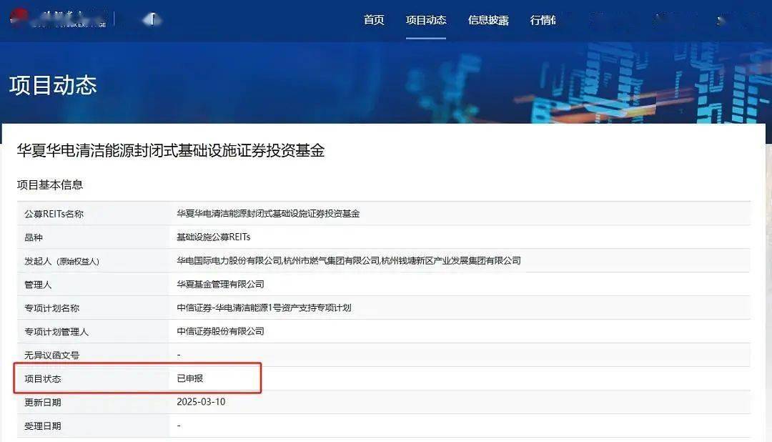Viewport: 772px width, 442px height.
Task: Click the 项目动态 banner heading
Action: (x=53, y=85)
